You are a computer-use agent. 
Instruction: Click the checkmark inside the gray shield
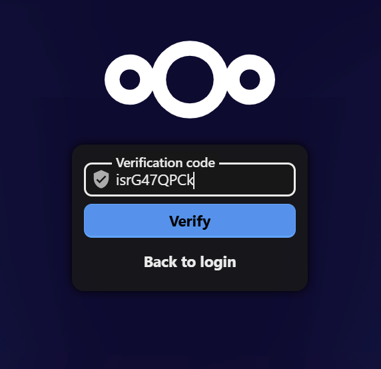coord(101,179)
